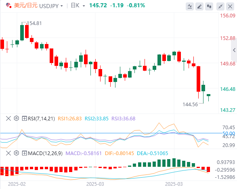Image resolution: width=237 pixels, height=189 pixels.
Task: Click the price change -1.19
Action: [117, 5]
